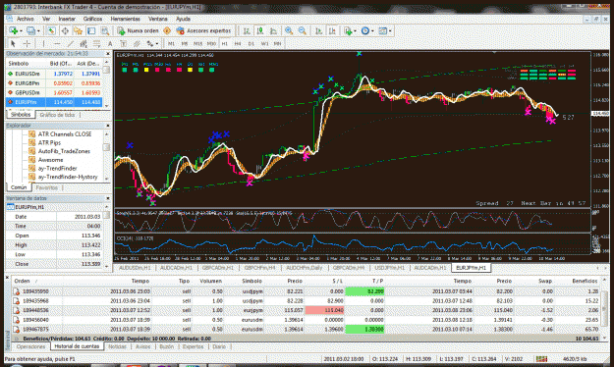614x367 pixels.
Task: Click the MetaEditor diamond icon
Action: 167,30
